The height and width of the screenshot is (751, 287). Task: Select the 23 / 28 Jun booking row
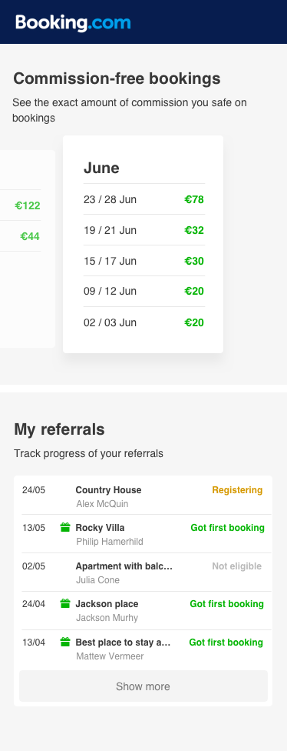143,199
